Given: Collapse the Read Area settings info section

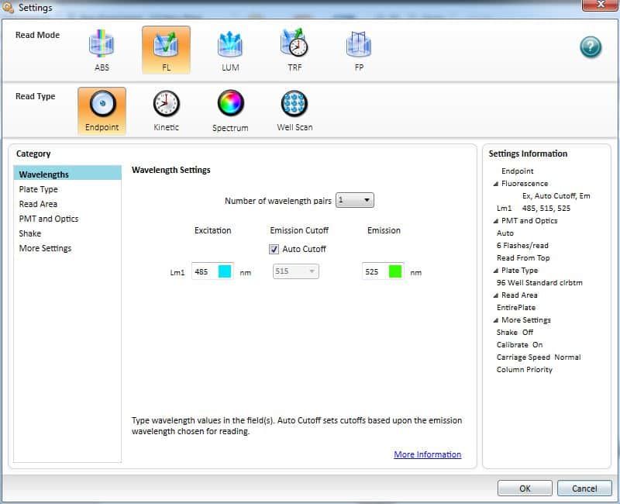Looking at the screenshot, I should pyautogui.click(x=495, y=295).
